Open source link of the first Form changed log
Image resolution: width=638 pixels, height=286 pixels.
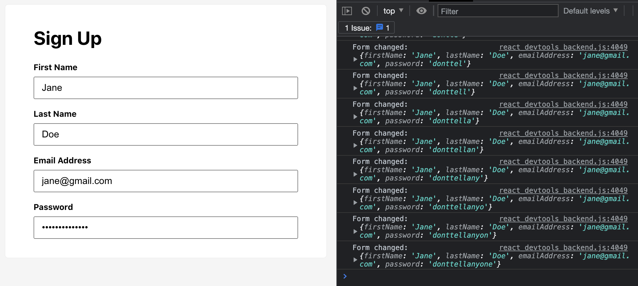click(x=563, y=47)
